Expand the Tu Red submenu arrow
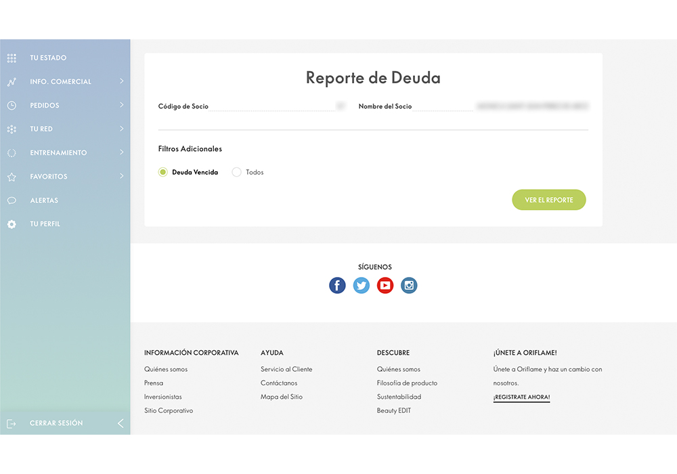The height and width of the screenshot is (474, 677). tap(121, 129)
